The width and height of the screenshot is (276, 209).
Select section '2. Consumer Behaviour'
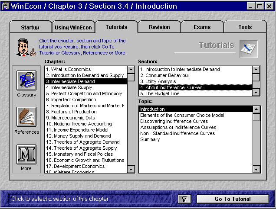tap(196, 75)
